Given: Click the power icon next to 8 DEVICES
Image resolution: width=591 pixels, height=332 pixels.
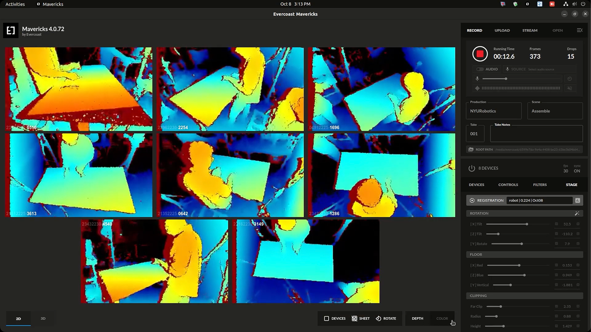Looking at the screenshot, I should click(x=472, y=168).
